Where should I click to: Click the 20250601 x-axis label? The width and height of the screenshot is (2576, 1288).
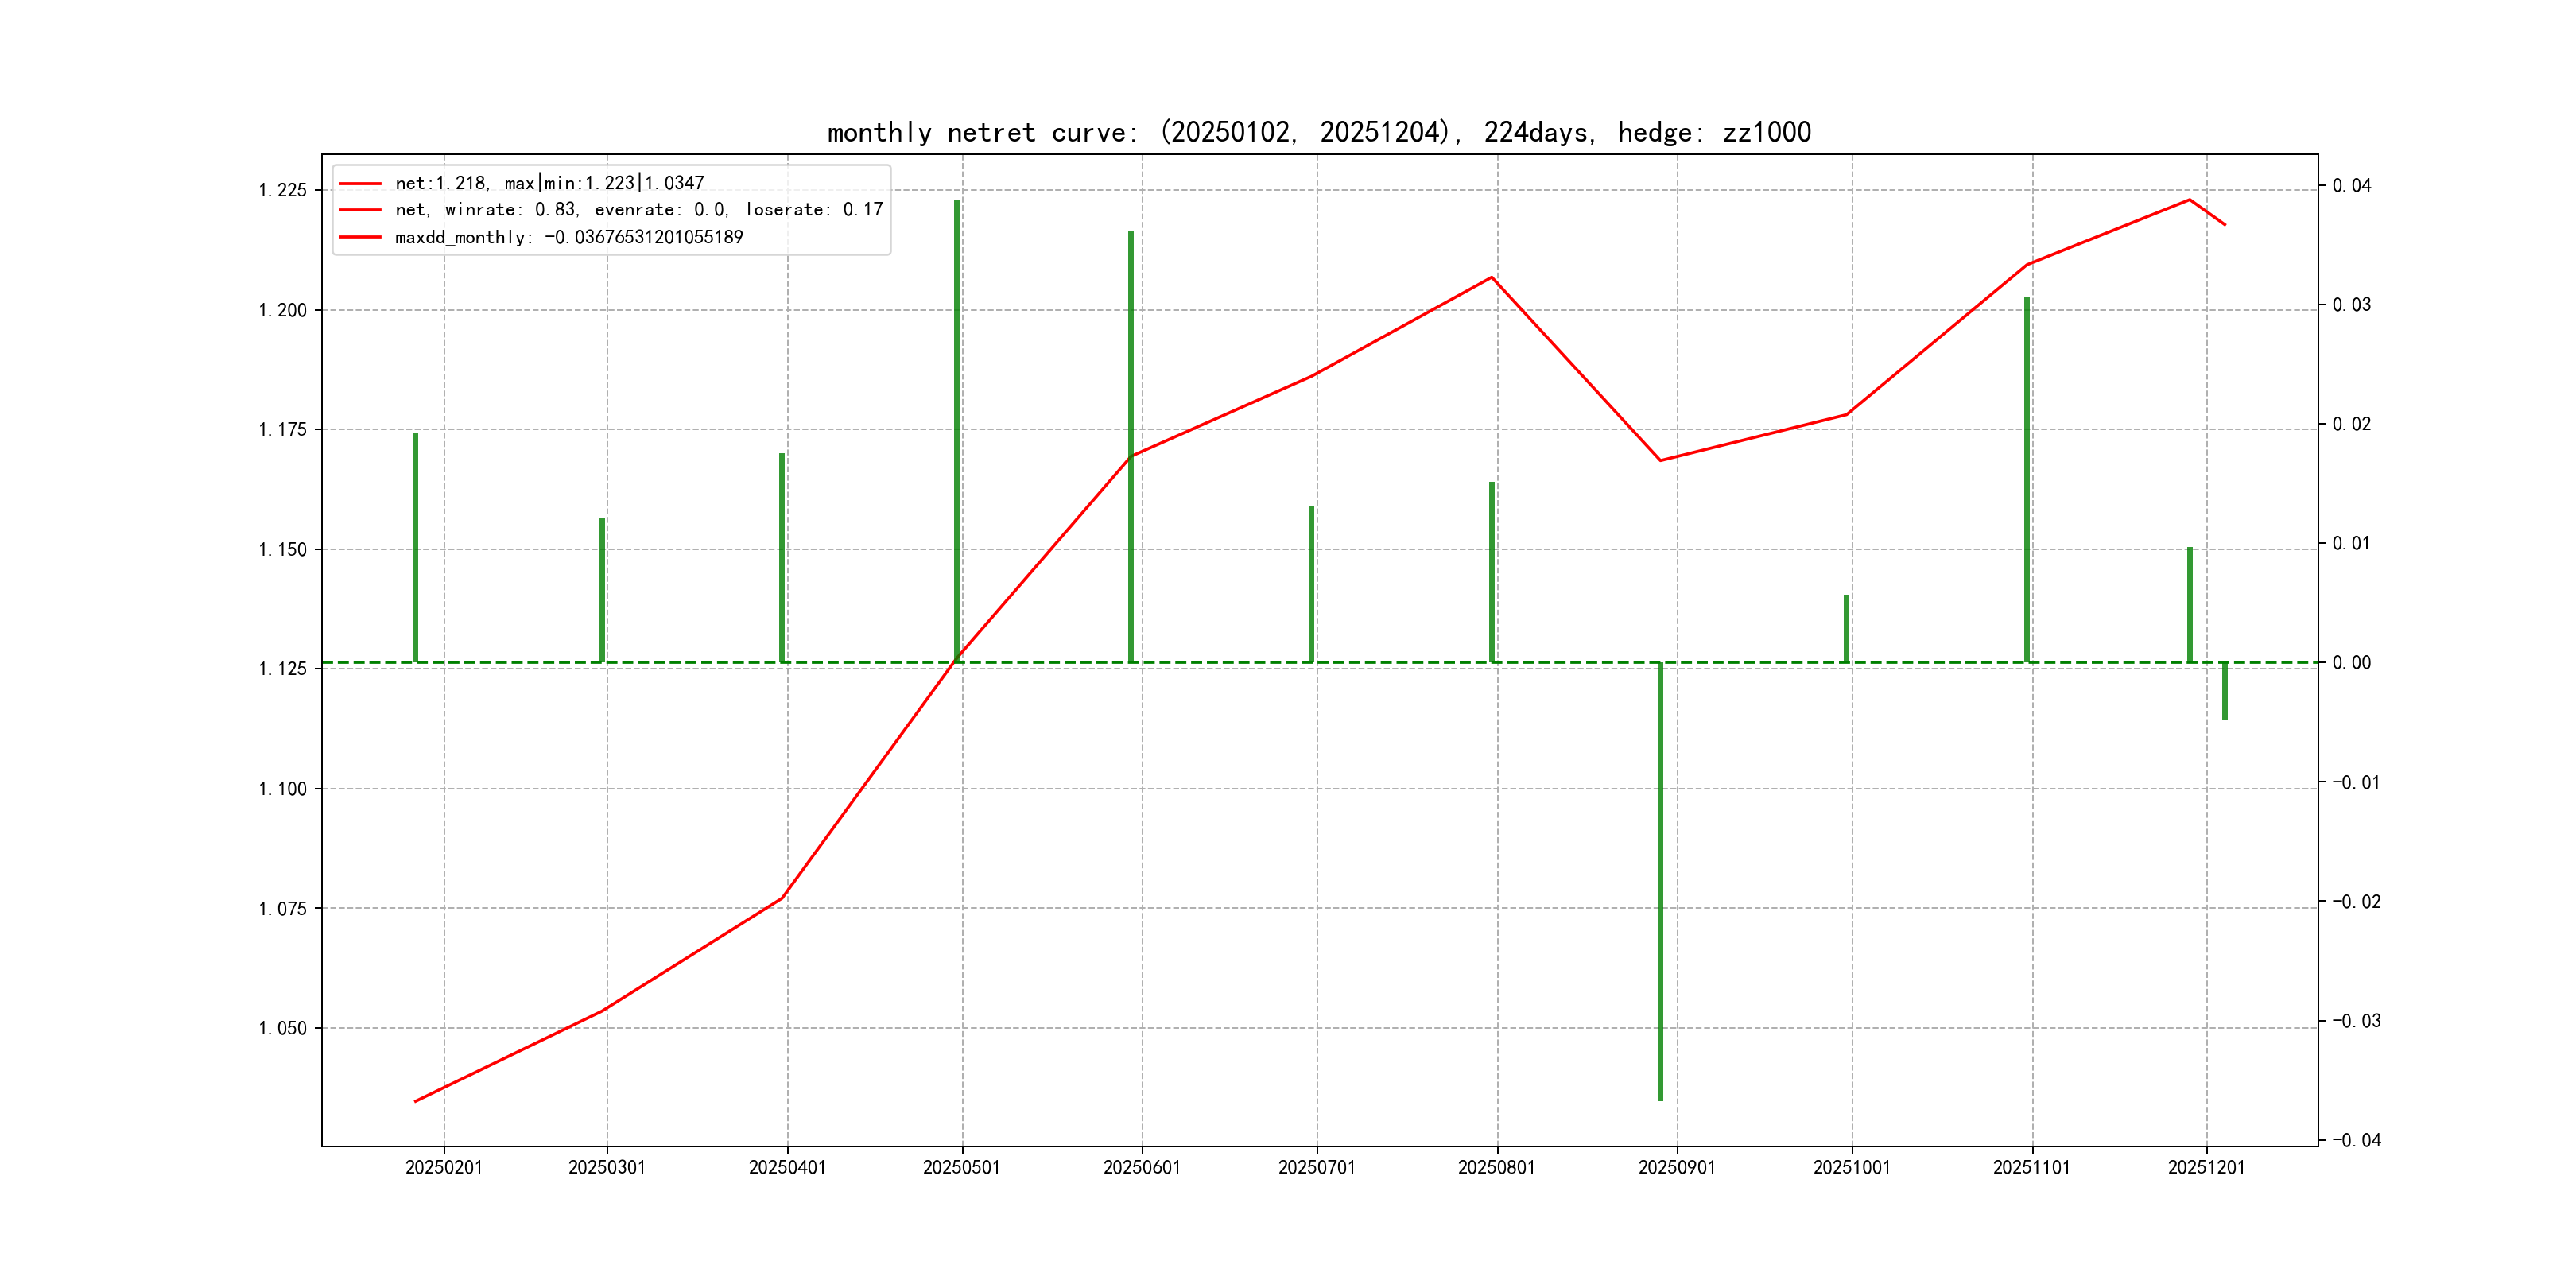pyautogui.click(x=1141, y=1167)
